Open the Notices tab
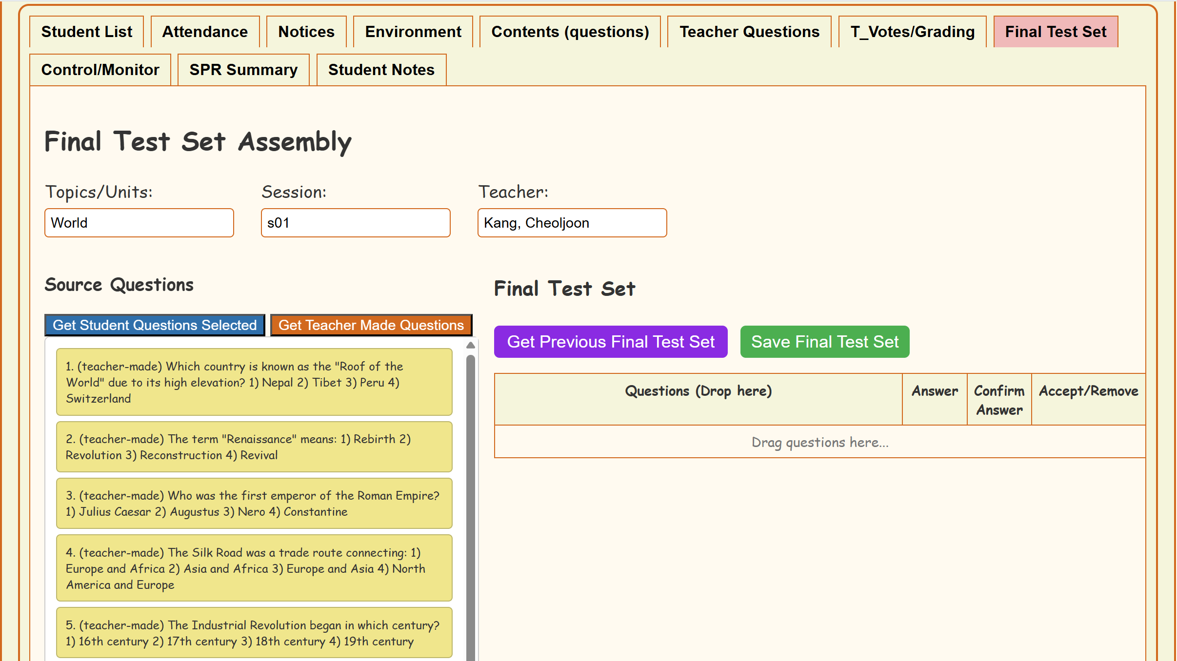The image size is (1177, 661). tap(306, 32)
